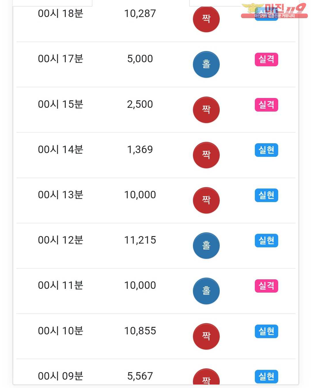Viewport: 311px width, 388px height.
Task: Select the 1,369 amount value
Action: pos(140,150)
